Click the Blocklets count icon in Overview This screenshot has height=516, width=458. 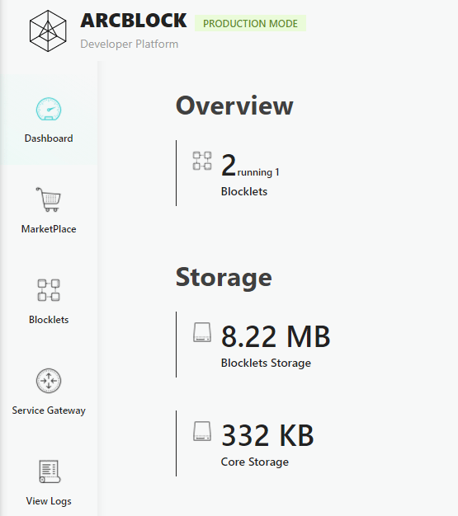[x=202, y=161]
